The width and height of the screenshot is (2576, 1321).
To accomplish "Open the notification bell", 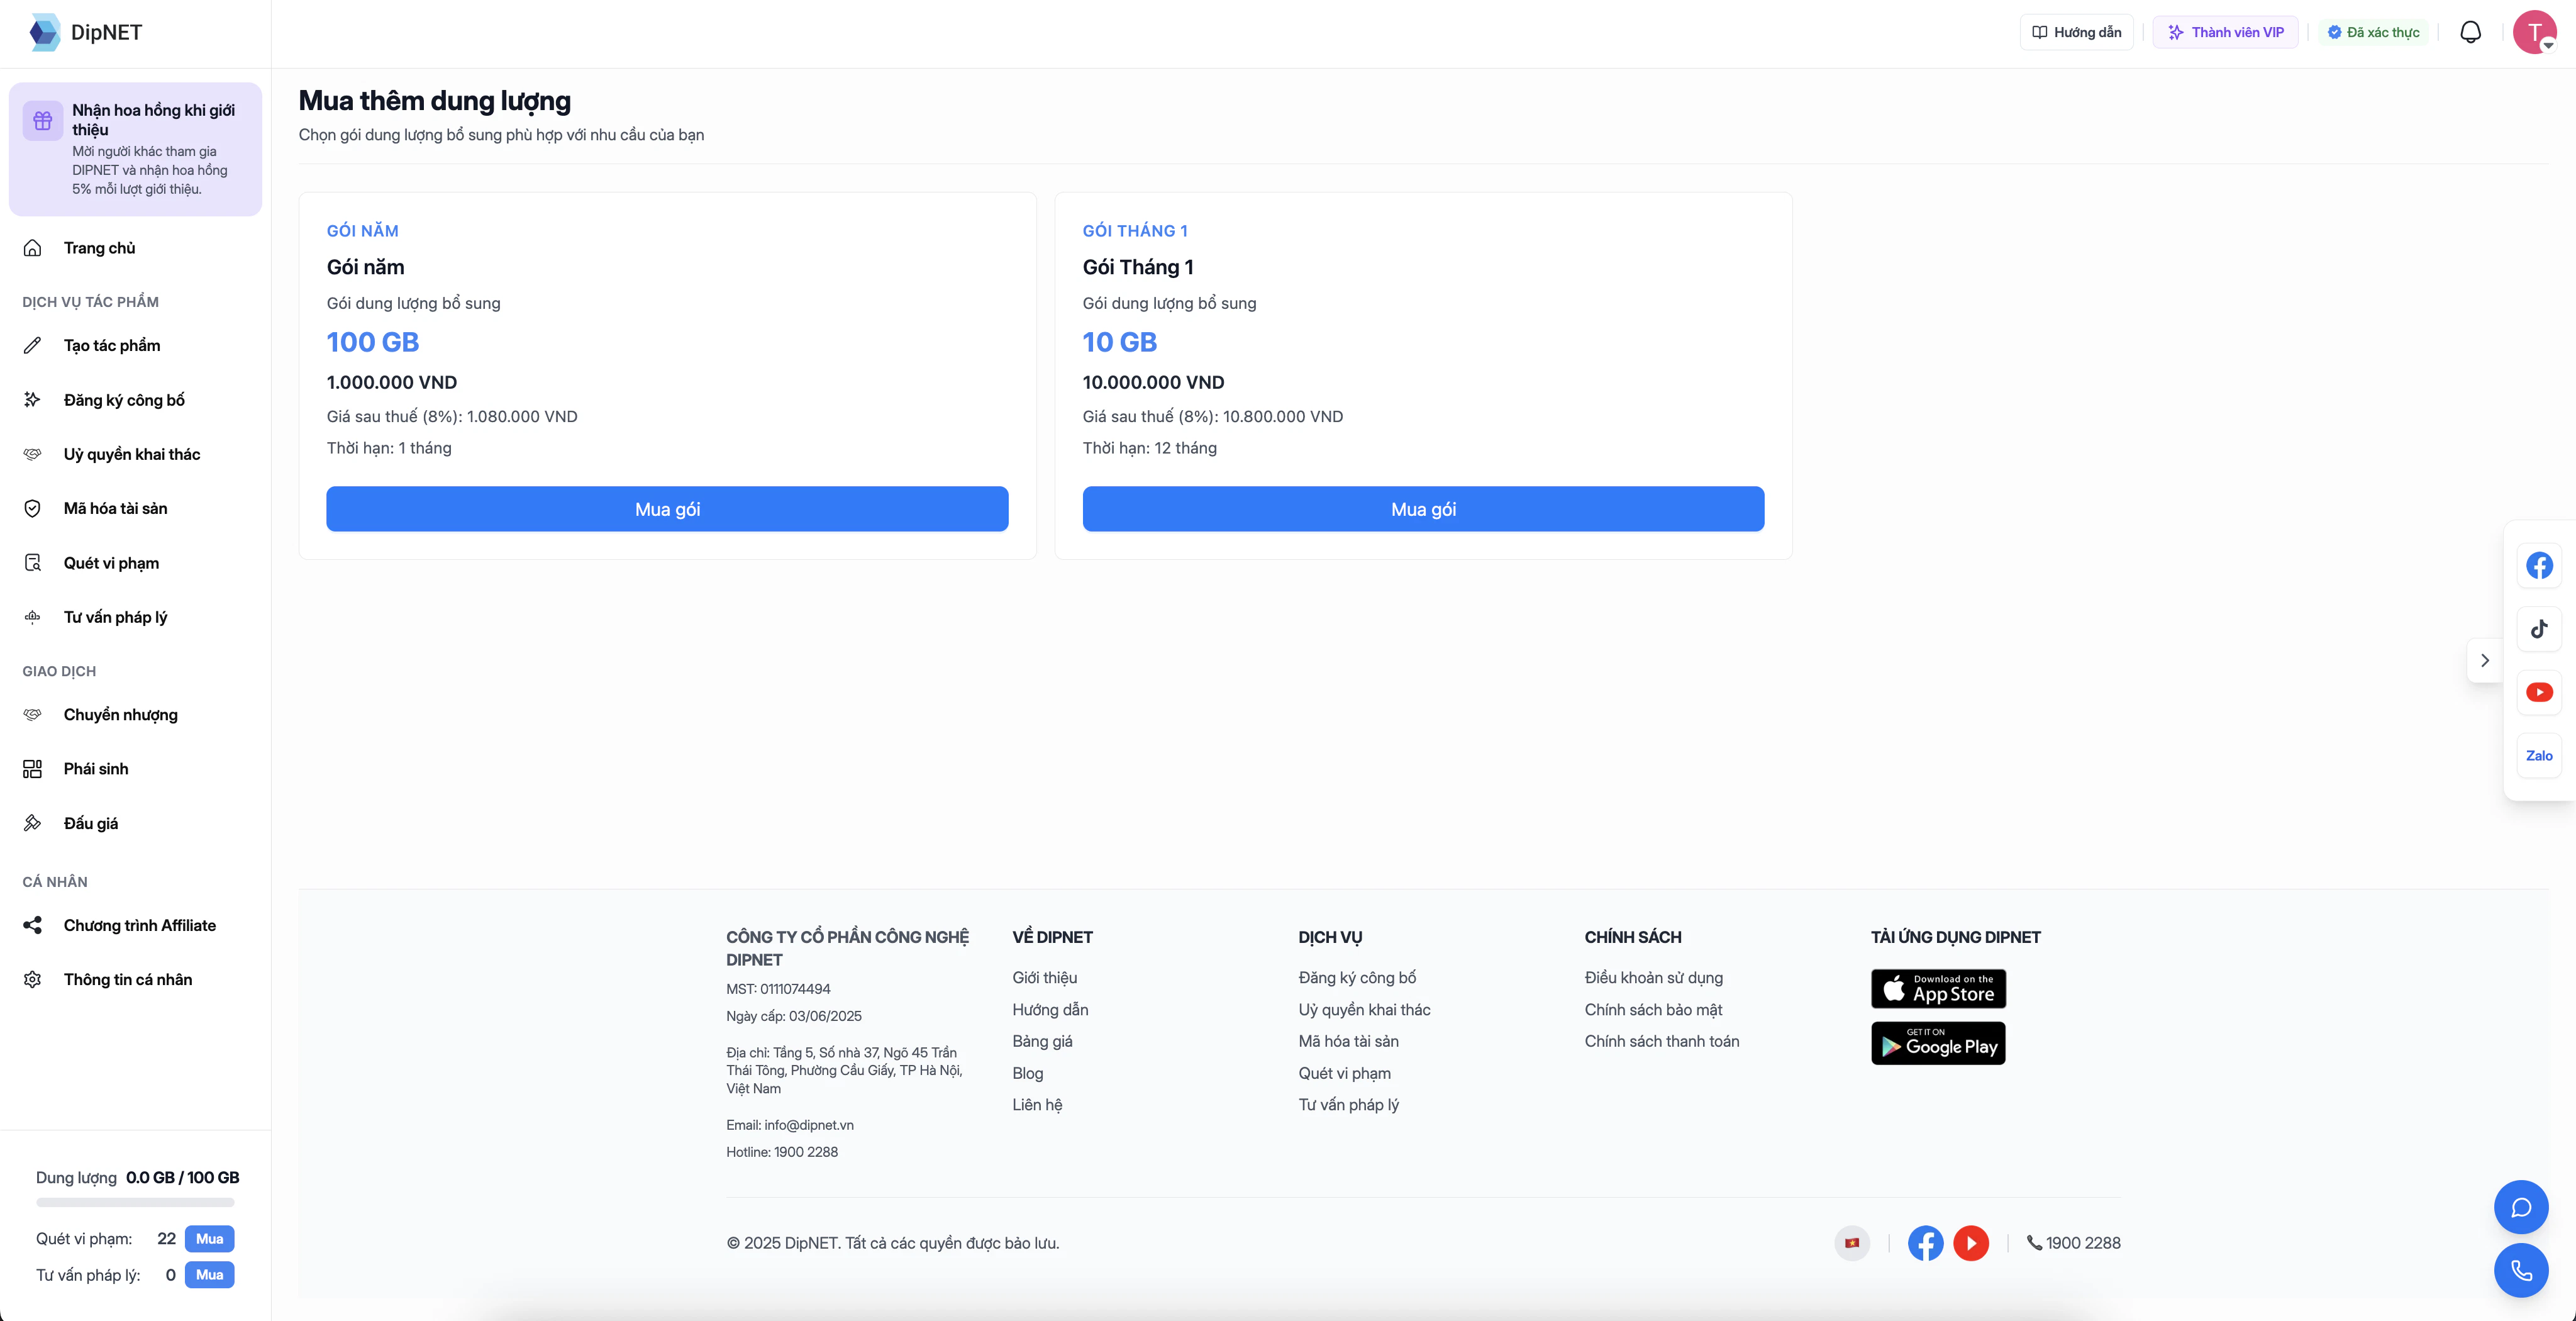I will [x=2470, y=32].
